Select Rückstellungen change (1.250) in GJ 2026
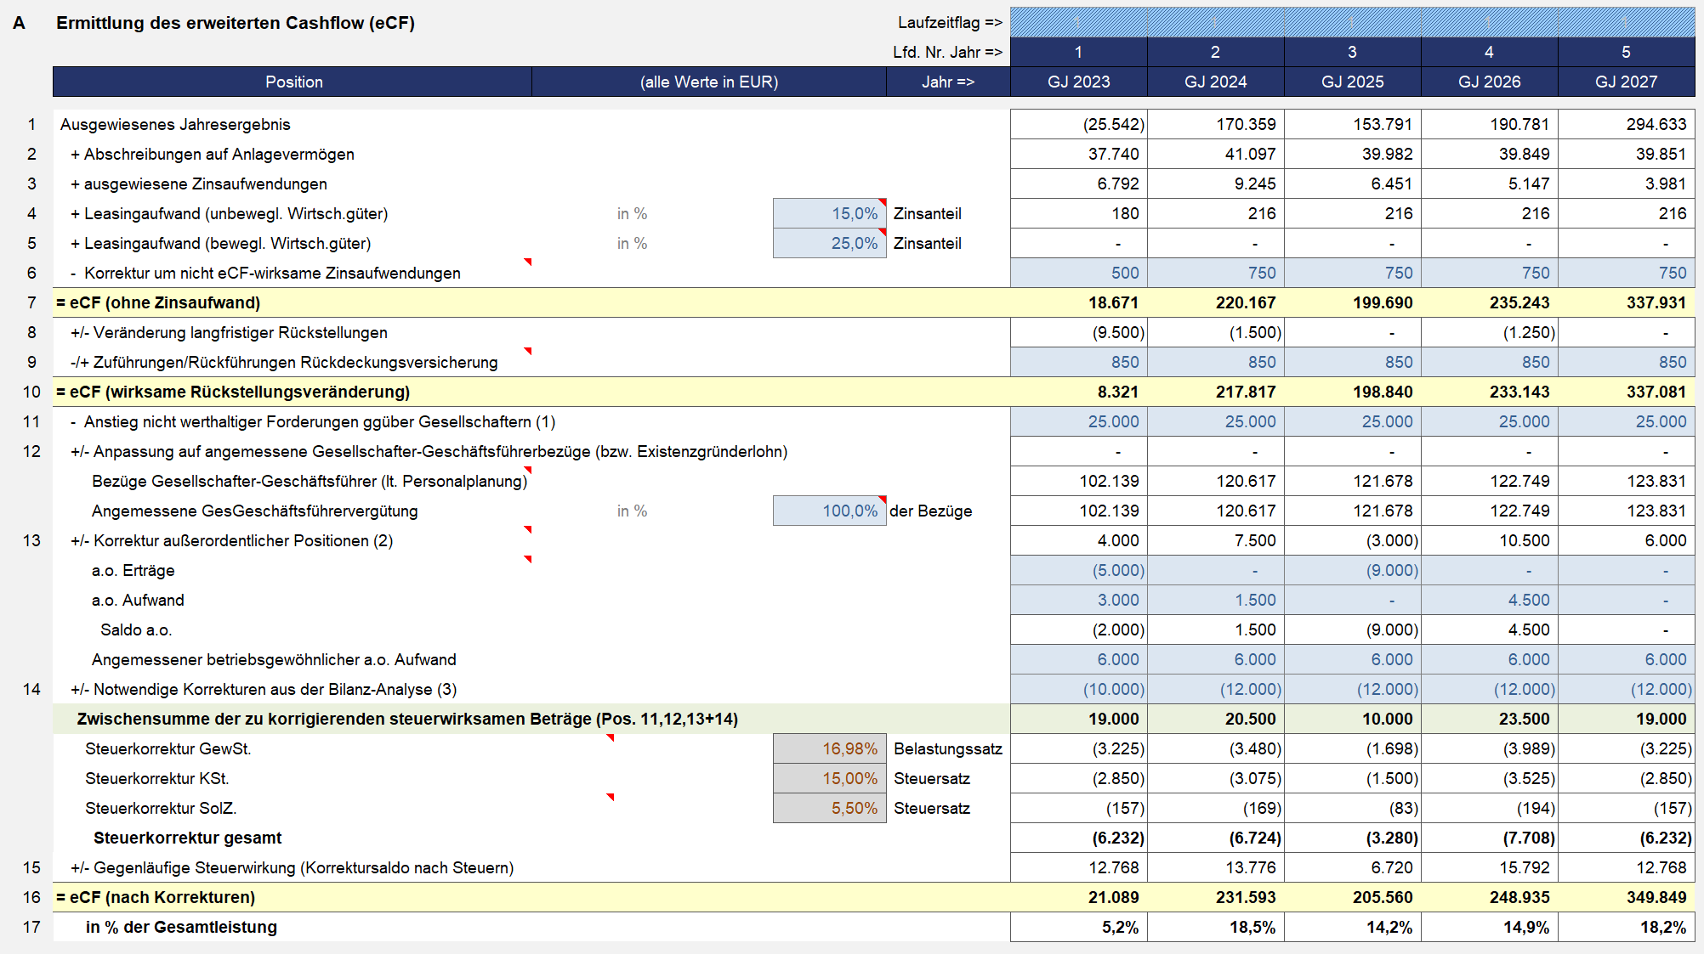 pos(1489,332)
